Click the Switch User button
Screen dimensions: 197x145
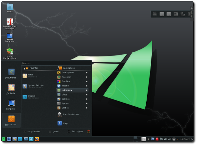coord(75,132)
